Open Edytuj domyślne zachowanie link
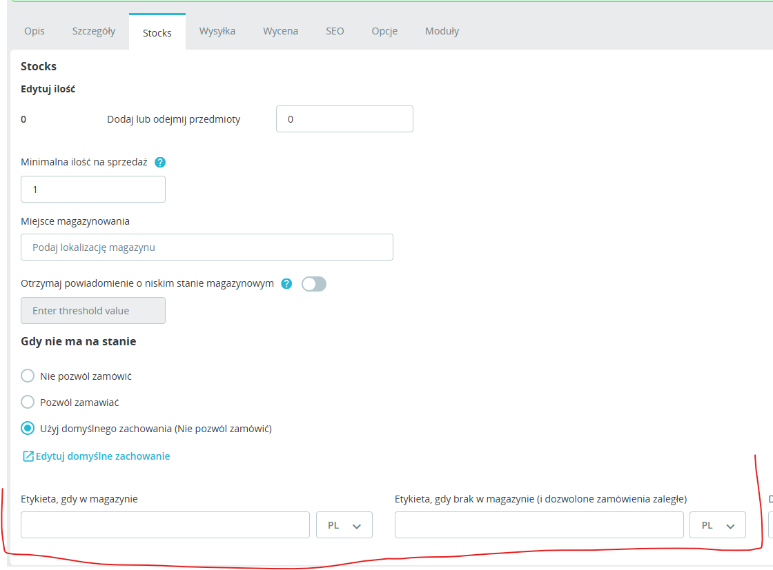Screen dimensions: 773x570 pos(103,456)
